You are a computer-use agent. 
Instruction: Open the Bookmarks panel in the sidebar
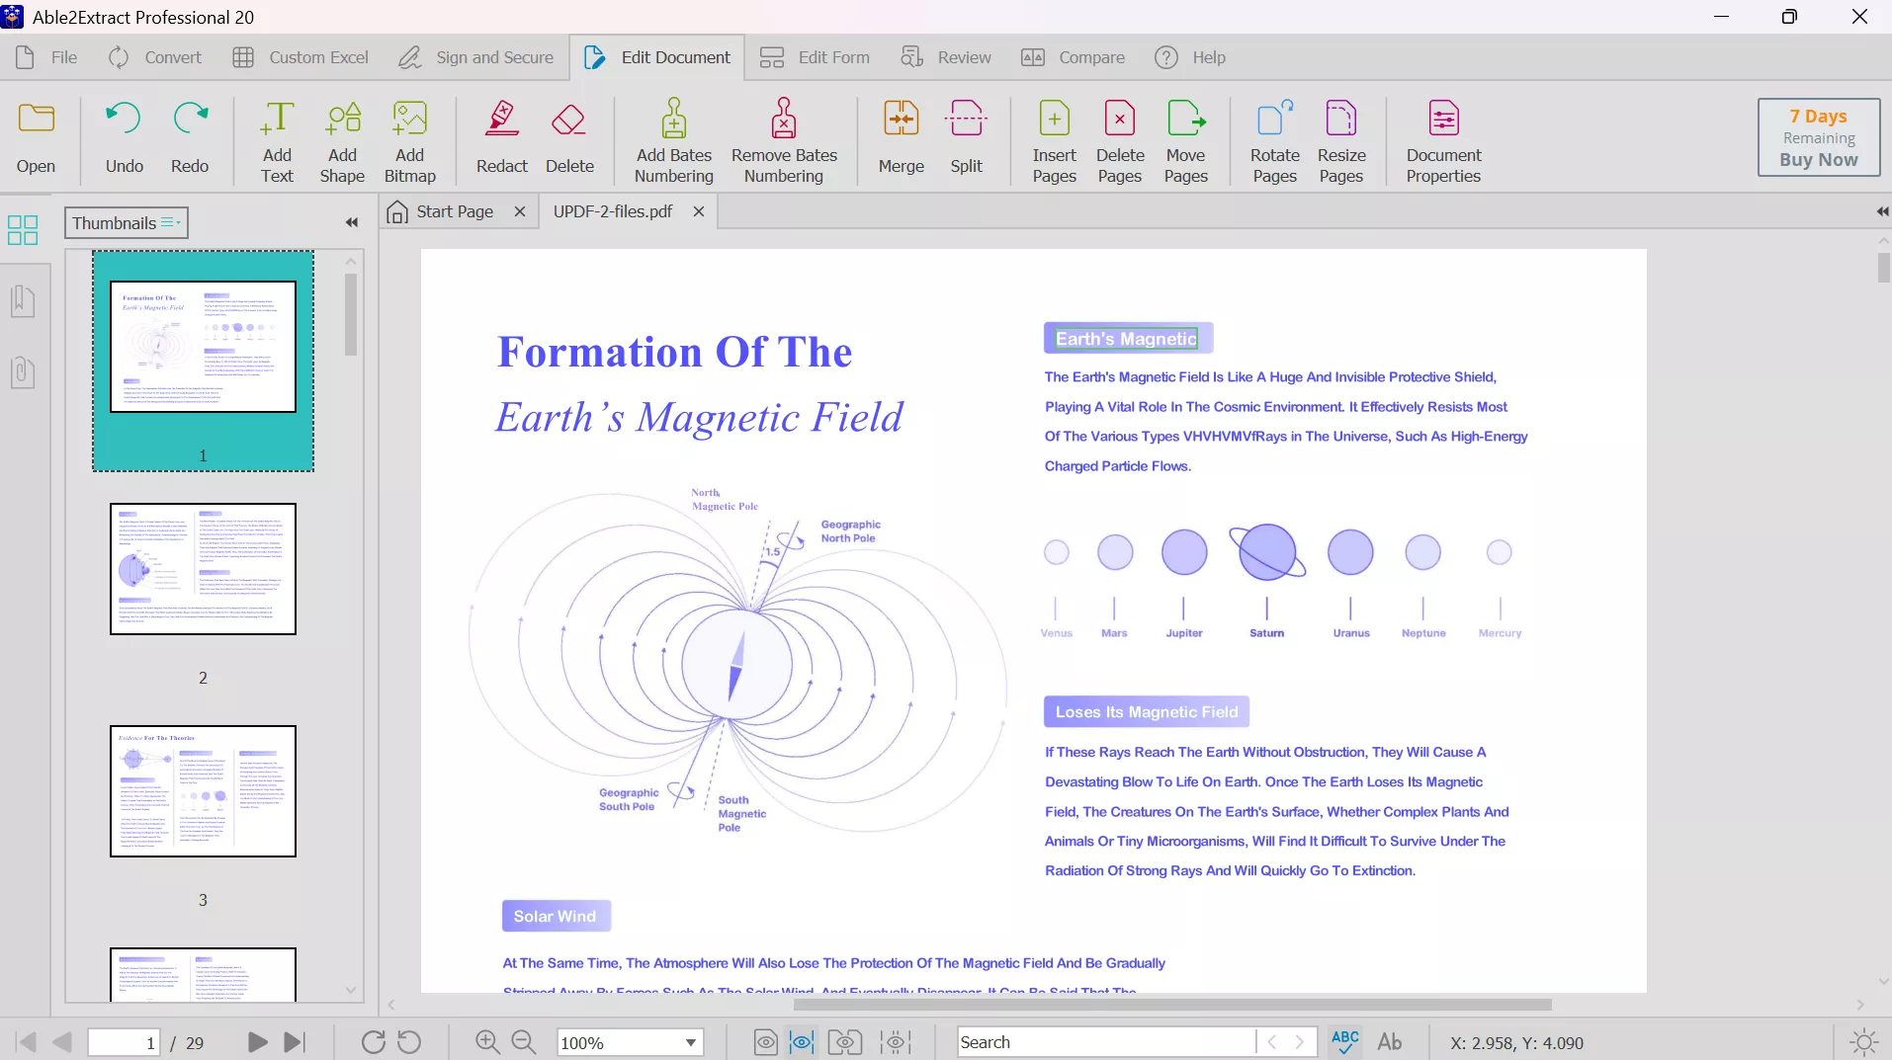click(23, 301)
